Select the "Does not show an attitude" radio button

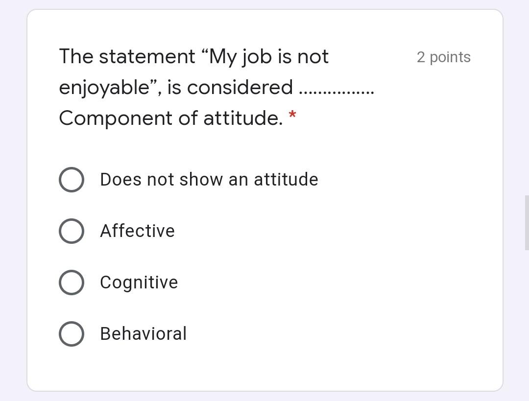tap(72, 180)
